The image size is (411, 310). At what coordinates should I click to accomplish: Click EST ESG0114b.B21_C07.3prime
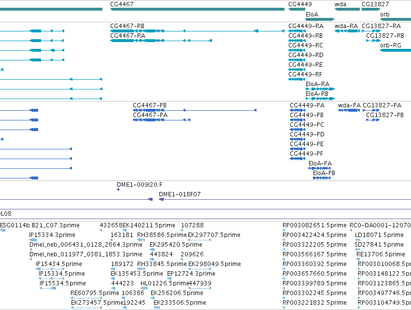click(2, 230)
